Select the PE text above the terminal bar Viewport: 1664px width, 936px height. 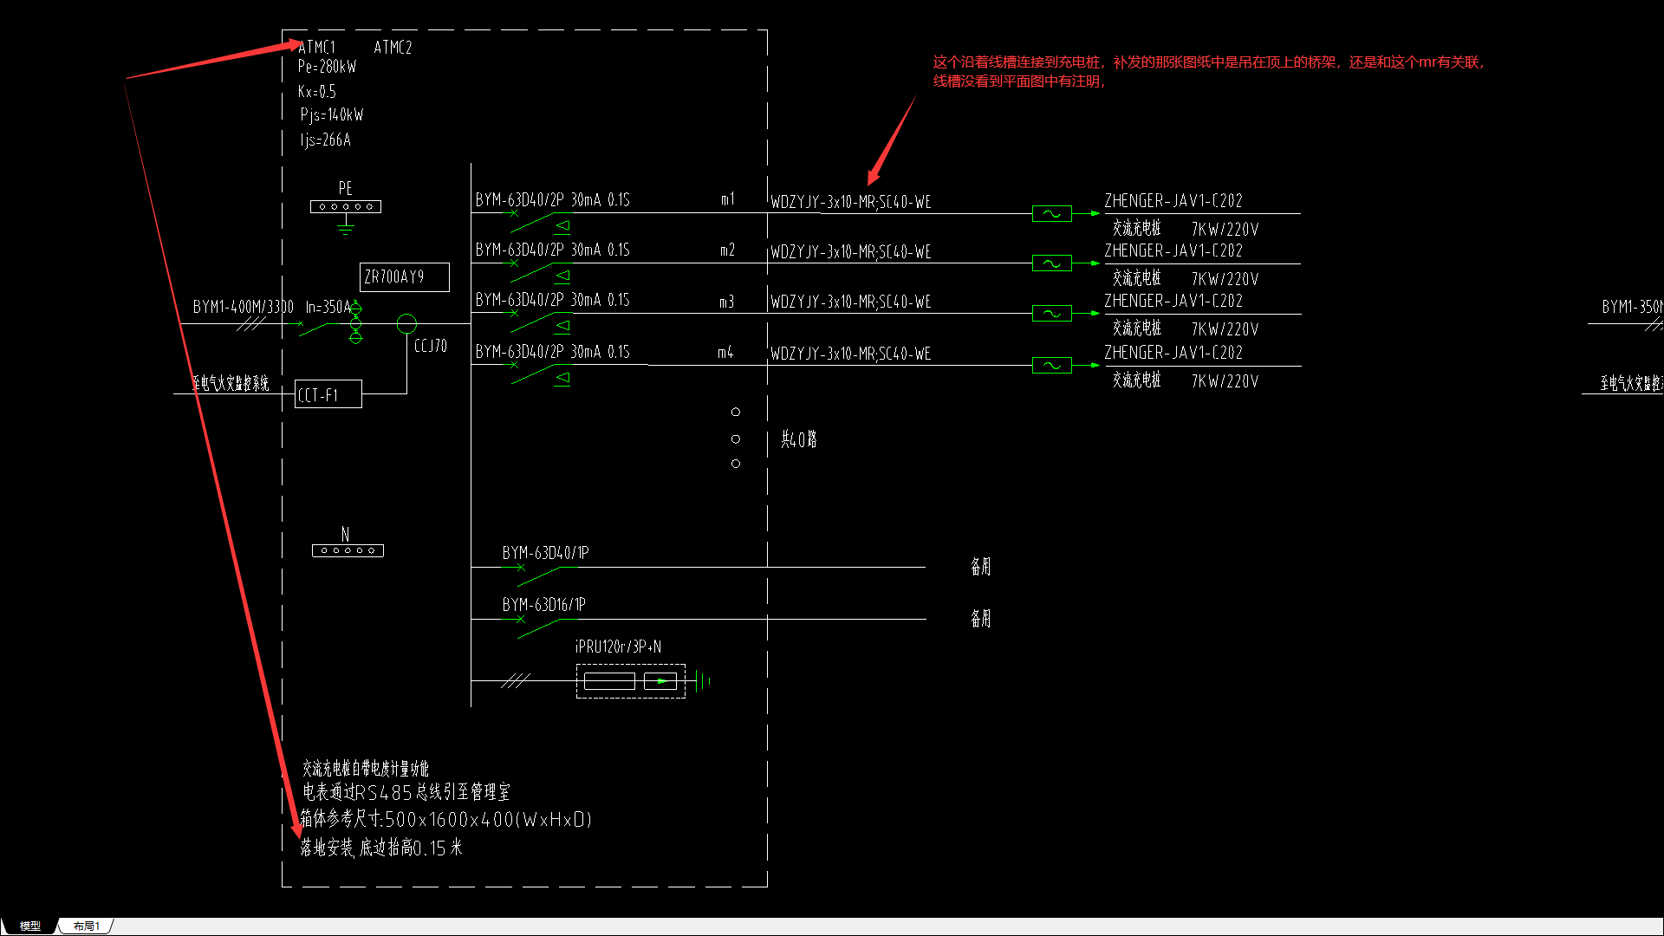pyautogui.click(x=346, y=189)
